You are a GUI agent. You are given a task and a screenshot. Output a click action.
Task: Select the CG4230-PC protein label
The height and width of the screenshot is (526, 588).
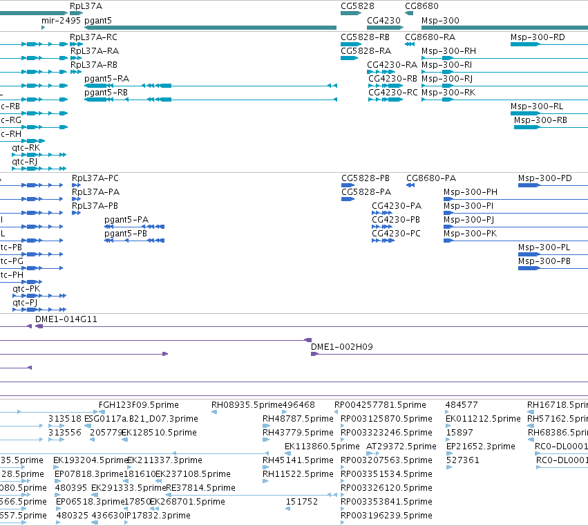pos(396,234)
